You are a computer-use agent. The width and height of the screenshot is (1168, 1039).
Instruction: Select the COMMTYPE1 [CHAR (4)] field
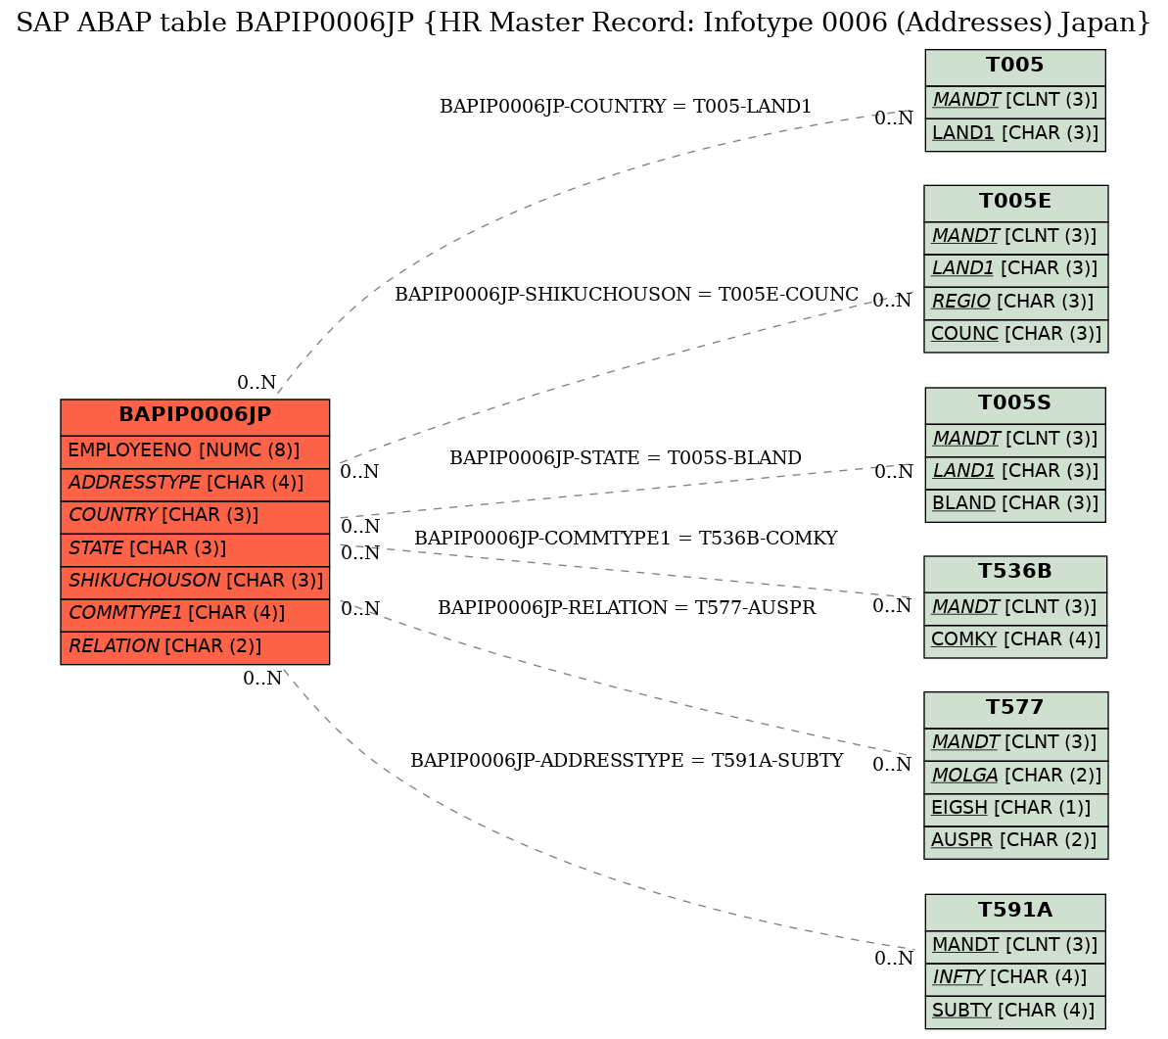[x=195, y=614]
